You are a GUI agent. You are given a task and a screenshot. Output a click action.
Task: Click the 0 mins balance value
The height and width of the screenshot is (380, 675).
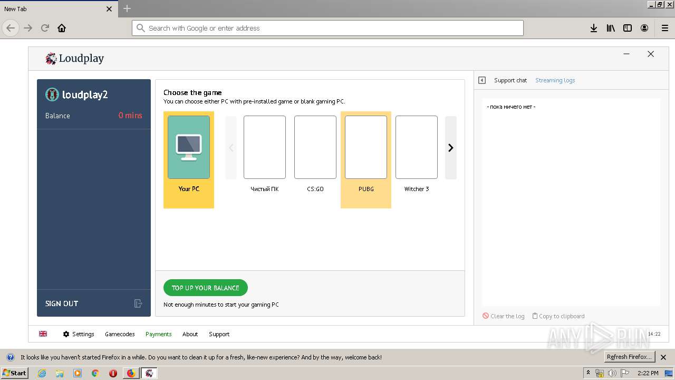[130, 116]
